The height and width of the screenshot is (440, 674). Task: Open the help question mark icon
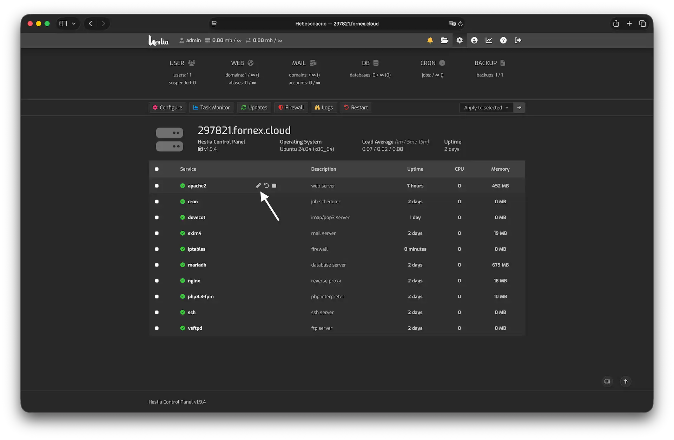(503, 40)
